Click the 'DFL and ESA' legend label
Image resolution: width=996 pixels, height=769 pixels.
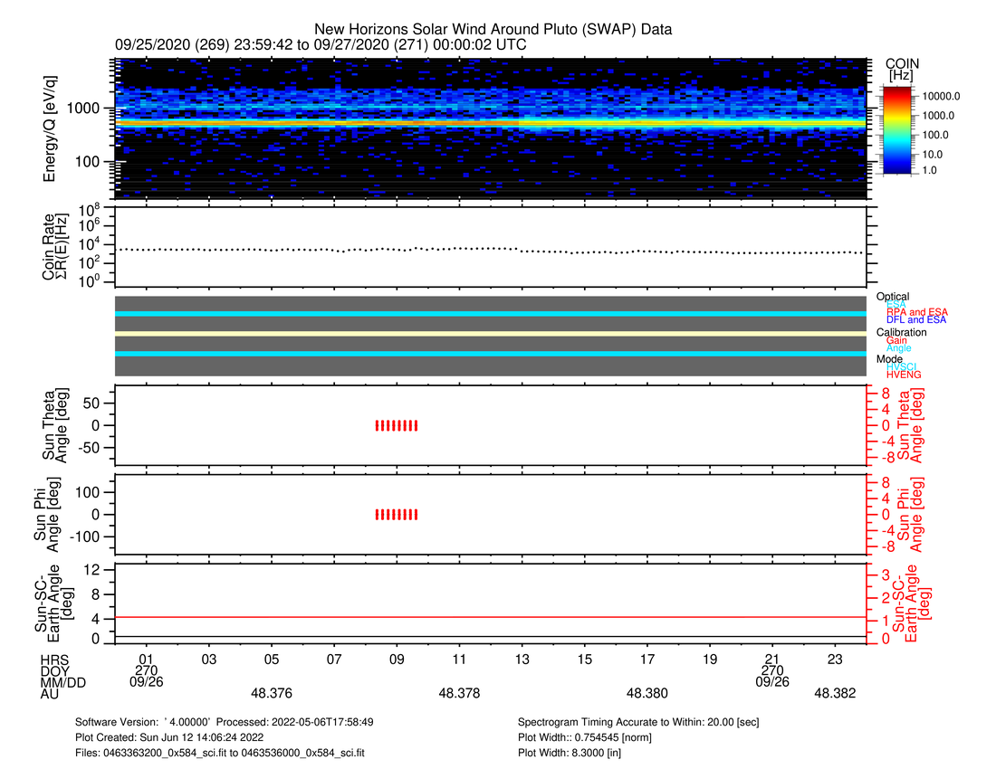click(x=916, y=320)
